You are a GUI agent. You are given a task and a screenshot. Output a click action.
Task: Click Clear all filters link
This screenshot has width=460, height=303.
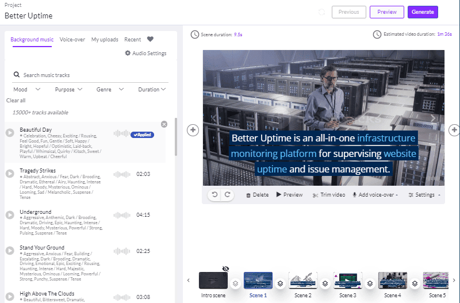click(16, 100)
